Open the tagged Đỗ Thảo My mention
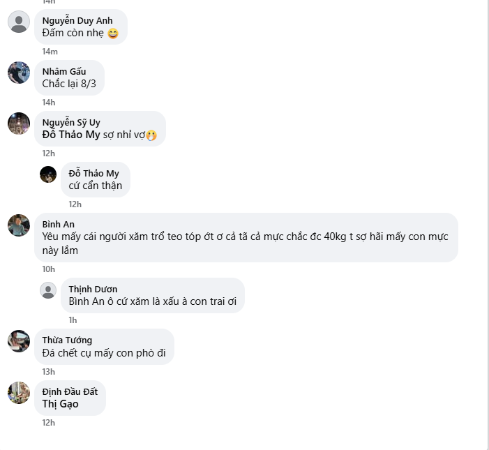 (71, 135)
